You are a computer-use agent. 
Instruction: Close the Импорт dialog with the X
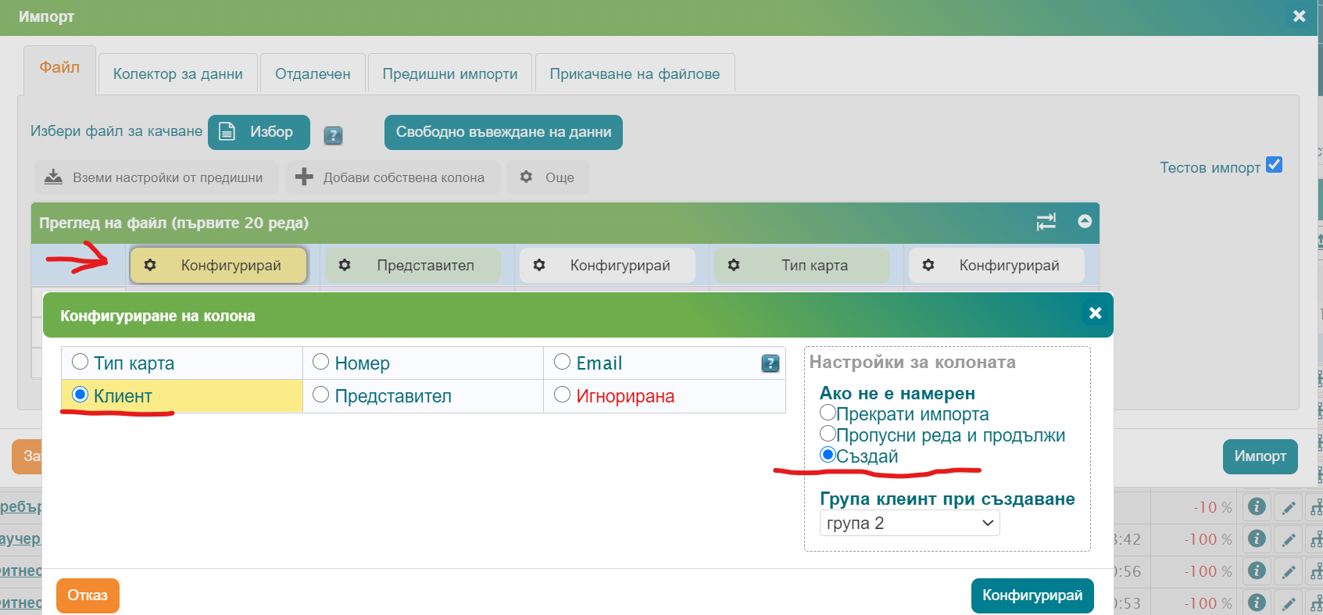point(1299,16)
